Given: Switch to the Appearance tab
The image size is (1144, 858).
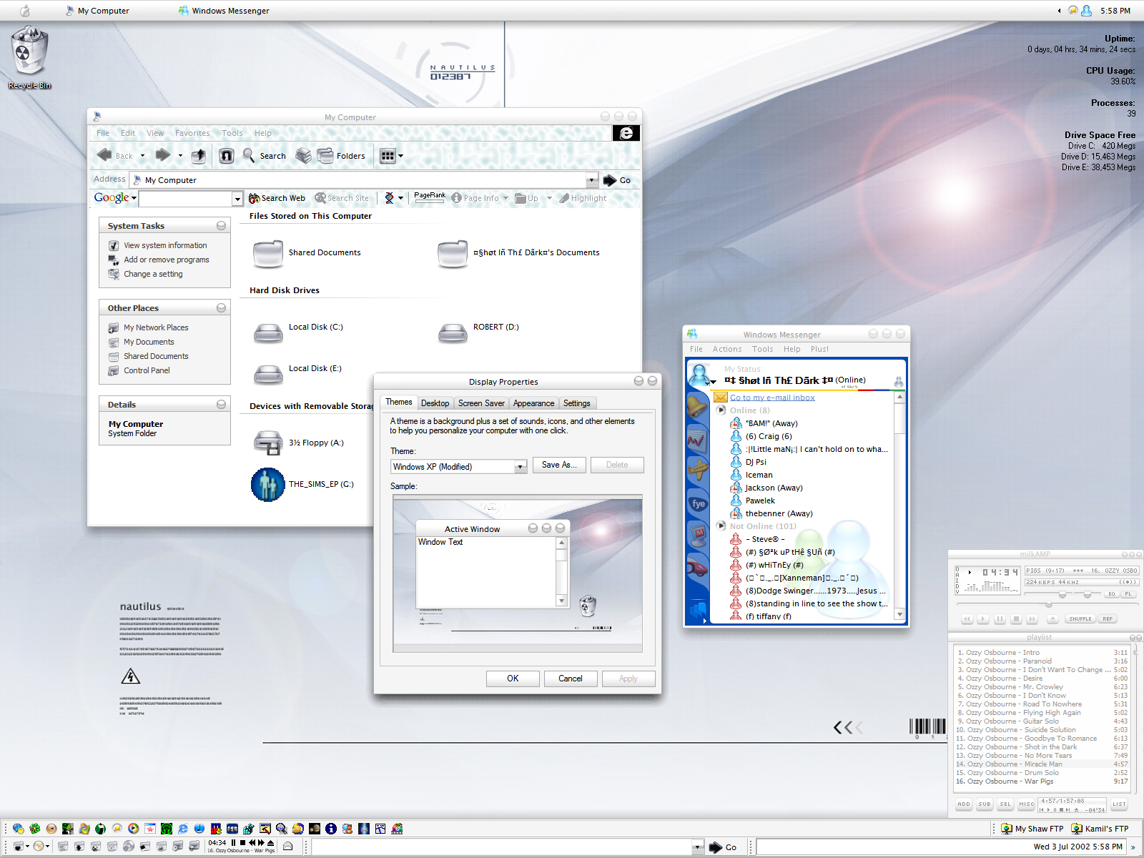Looking at the screenshot, I should 533,403.
